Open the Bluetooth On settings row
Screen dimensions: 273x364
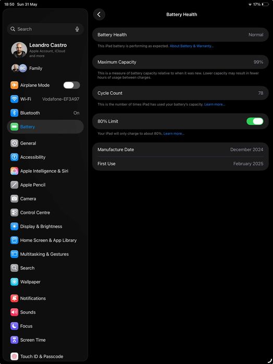45,113
